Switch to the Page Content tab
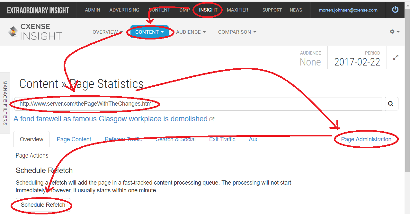Viewport: 410px width, 217px height. point(74,139)
